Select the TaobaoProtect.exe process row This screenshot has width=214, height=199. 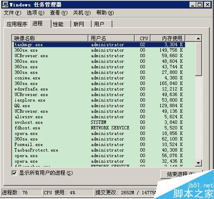[99, 150]
